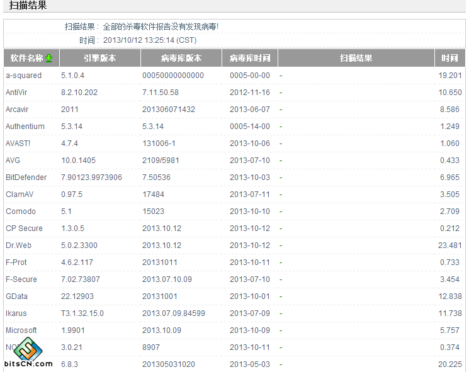This screenshot has width=469, height=372.
Task: Select the Arcavir row name
Action: click(17, 110)
